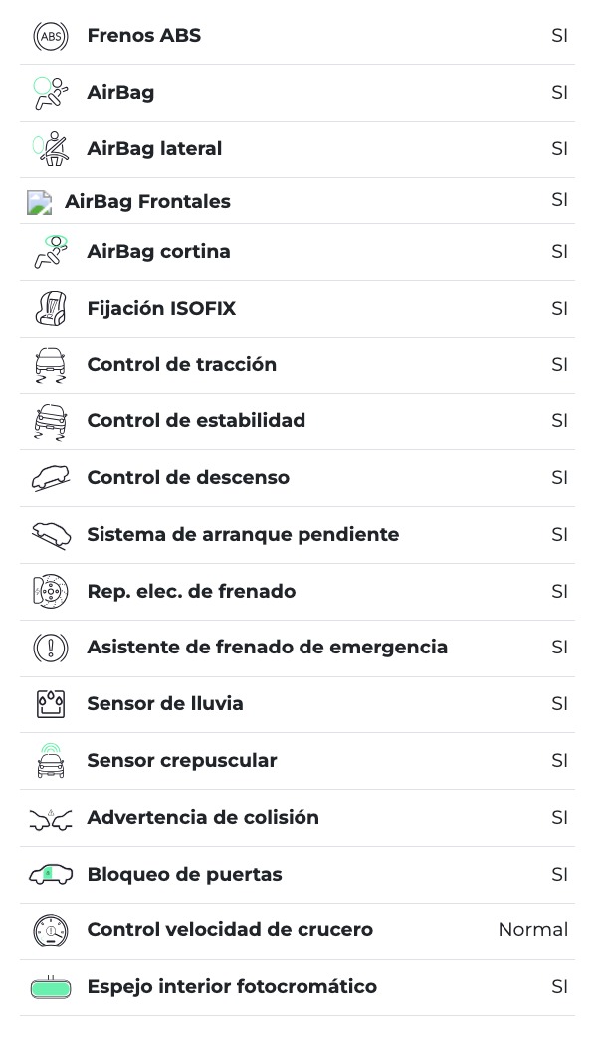Click the ABS brakes icon
605x1042 pixels.
50,36
